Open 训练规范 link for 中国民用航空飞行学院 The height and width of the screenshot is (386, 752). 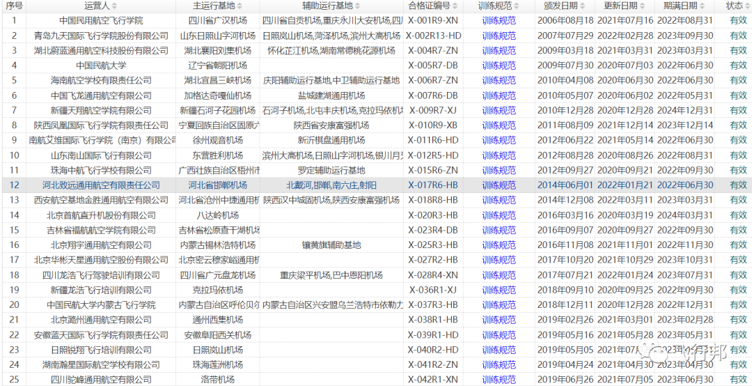(499, 21)
